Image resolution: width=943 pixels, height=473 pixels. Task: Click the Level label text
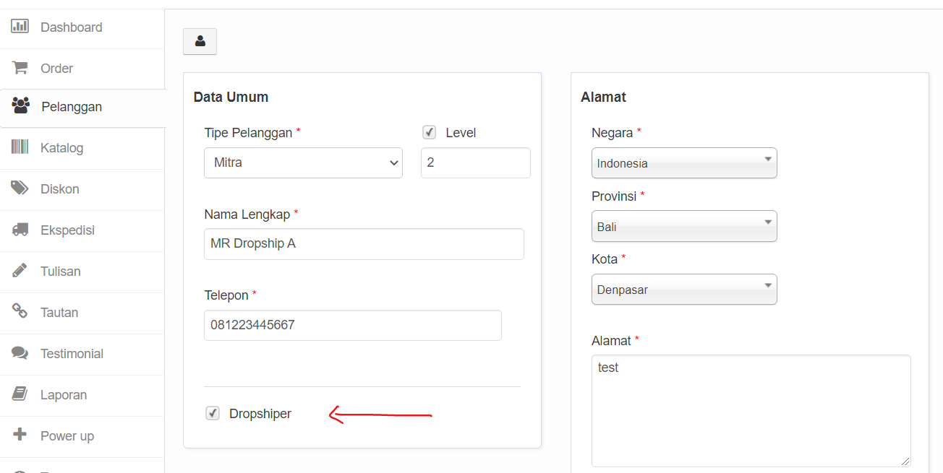pyautogui.click(x=461, y=133)
